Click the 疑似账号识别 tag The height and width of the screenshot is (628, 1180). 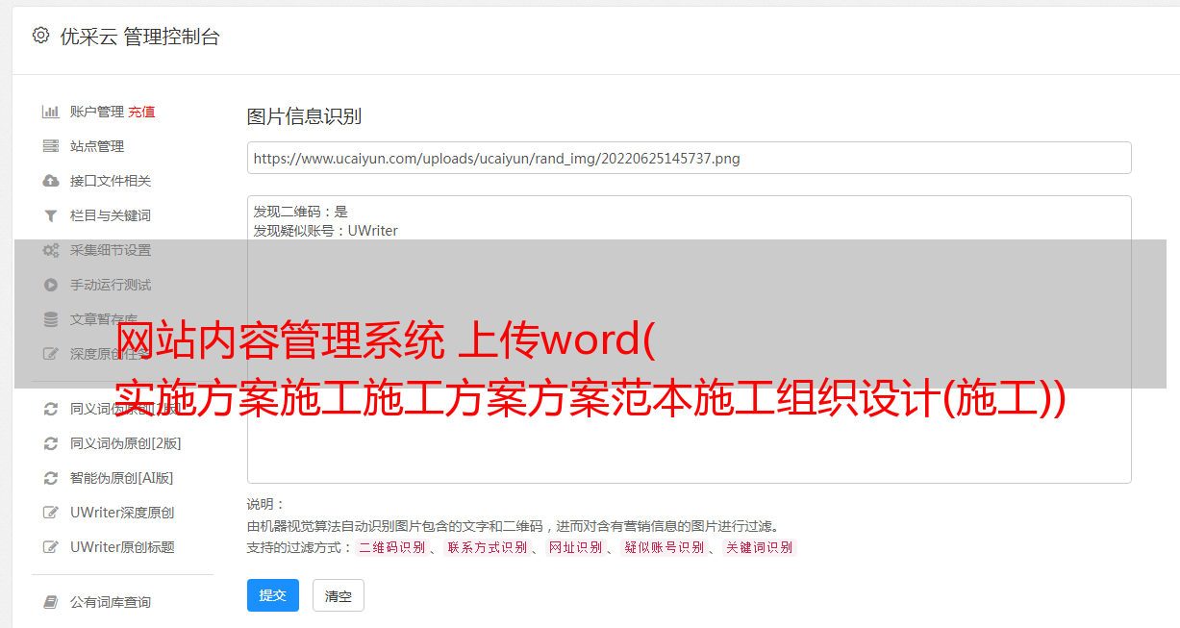665,547
